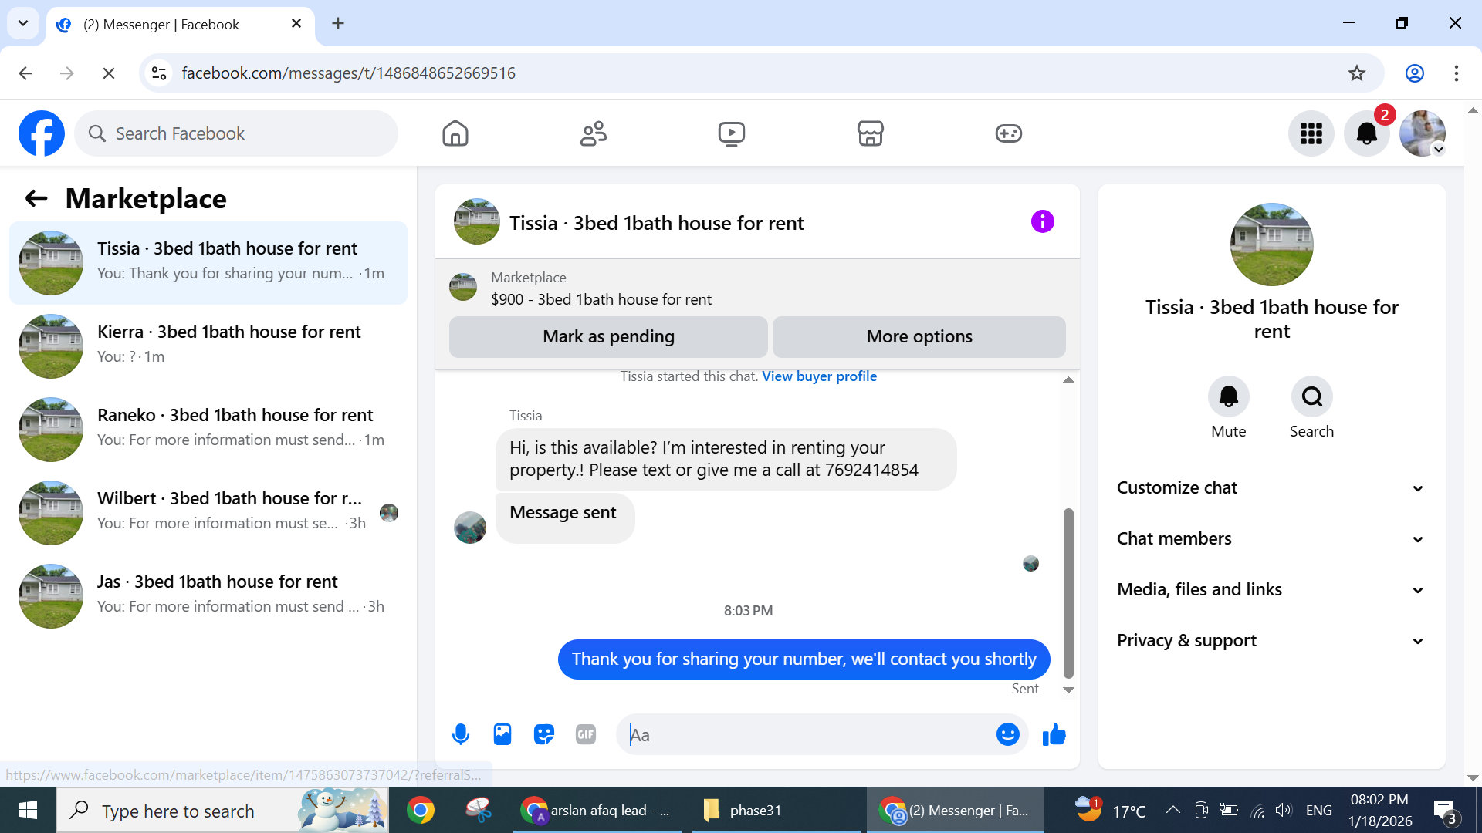Attach a photo using the image icon

pyautogui.click(x=502, y=734)
